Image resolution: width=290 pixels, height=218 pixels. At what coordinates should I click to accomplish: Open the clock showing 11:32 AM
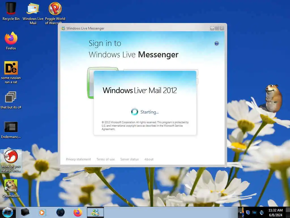coord(275,213)
